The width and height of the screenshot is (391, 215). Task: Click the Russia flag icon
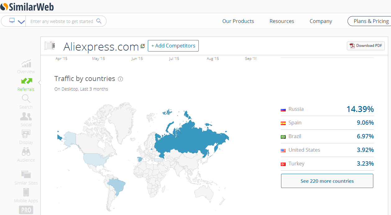283,110
